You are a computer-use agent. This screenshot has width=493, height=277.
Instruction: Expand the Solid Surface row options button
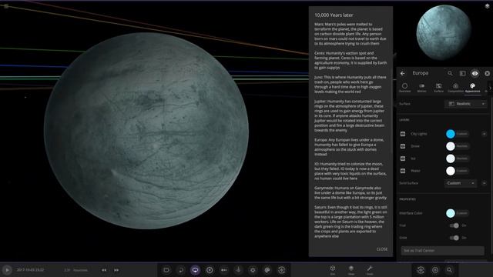[485, 183]
